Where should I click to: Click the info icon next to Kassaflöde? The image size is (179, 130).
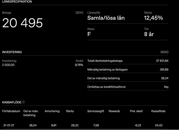(x=24, y=102)
